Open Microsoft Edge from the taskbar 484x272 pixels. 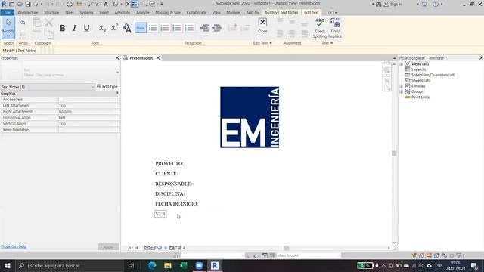[152, 265]
